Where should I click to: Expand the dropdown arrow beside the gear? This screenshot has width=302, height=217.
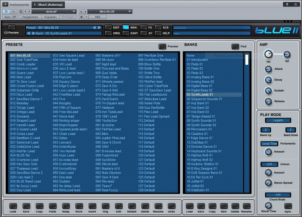pyautogui.click(x=86, y=17)
